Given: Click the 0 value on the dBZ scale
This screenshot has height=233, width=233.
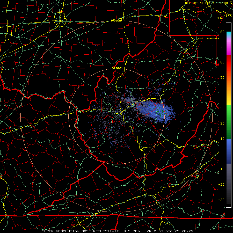Looking at the screenshot, I should point(223,154).
